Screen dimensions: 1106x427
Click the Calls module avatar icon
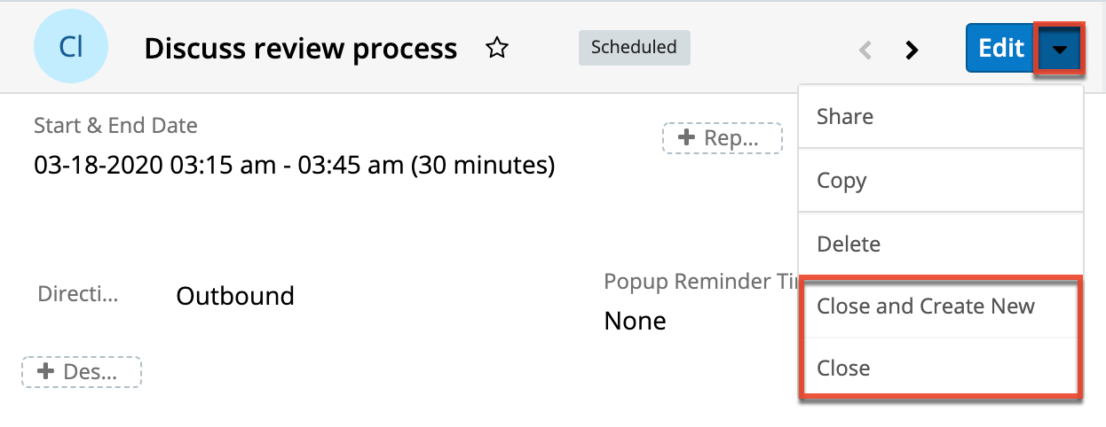pos(71,48)
